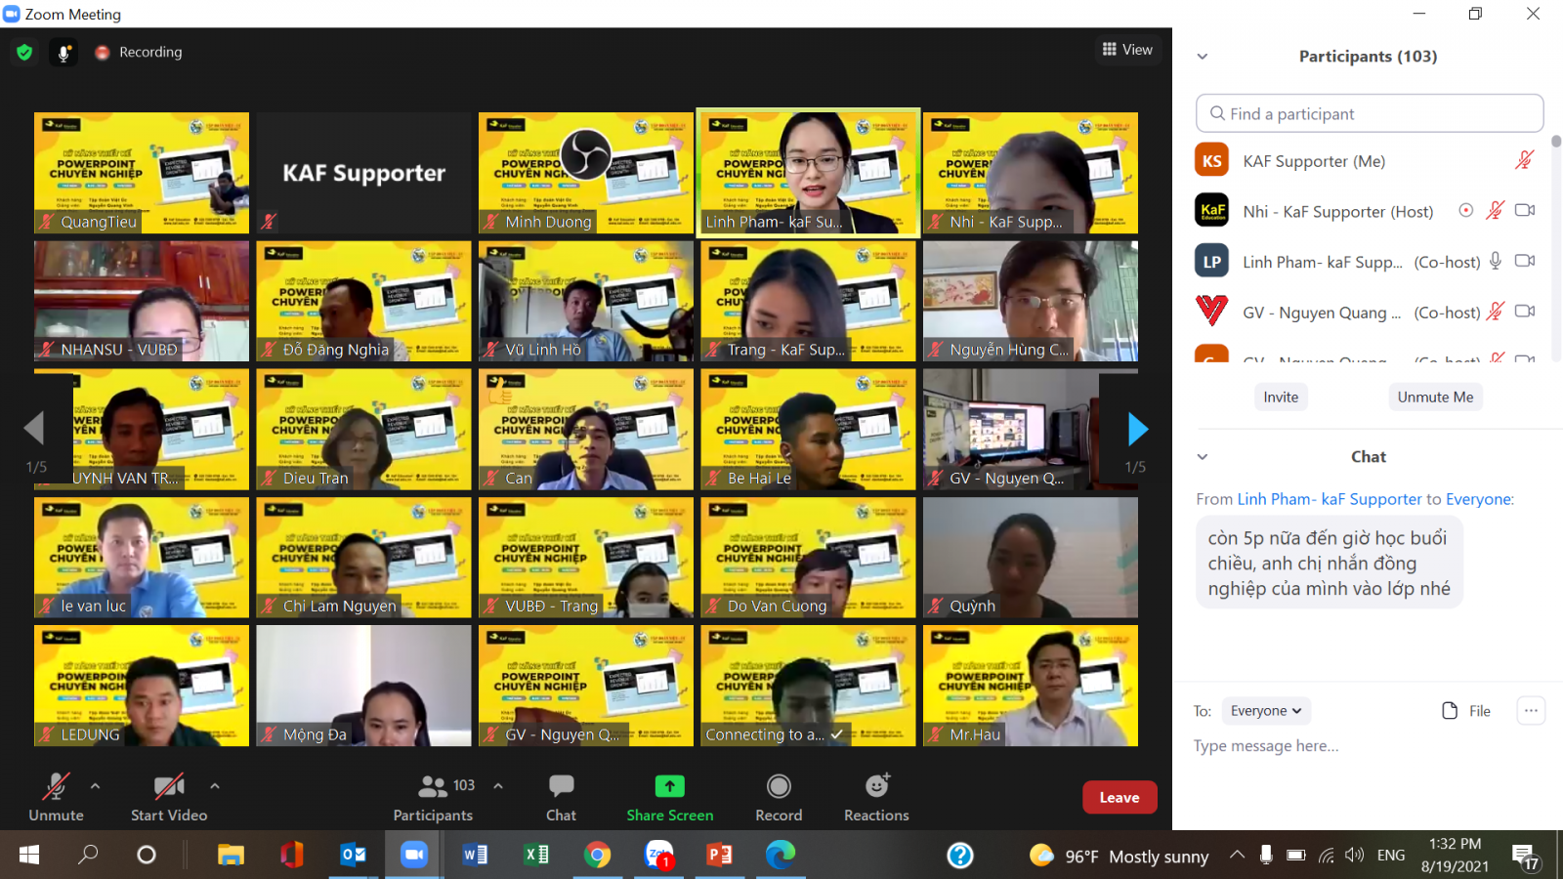Click Linh Pham's camera icon in list

pos(1525,261)
